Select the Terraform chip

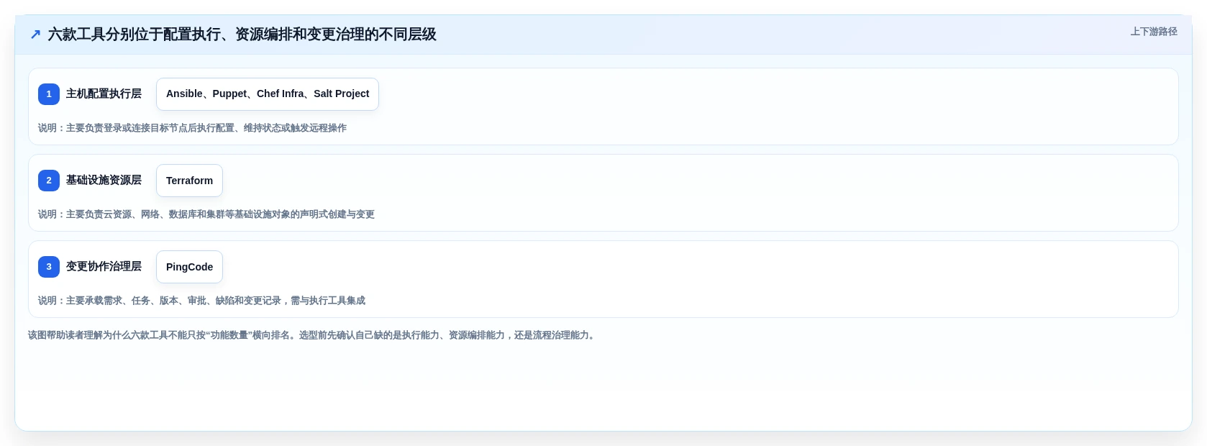click(189, 181)
